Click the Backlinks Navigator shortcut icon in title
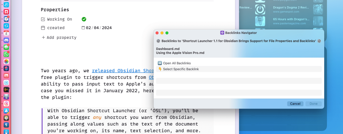This screenshot has width=343, height=134. coord(222,32)
